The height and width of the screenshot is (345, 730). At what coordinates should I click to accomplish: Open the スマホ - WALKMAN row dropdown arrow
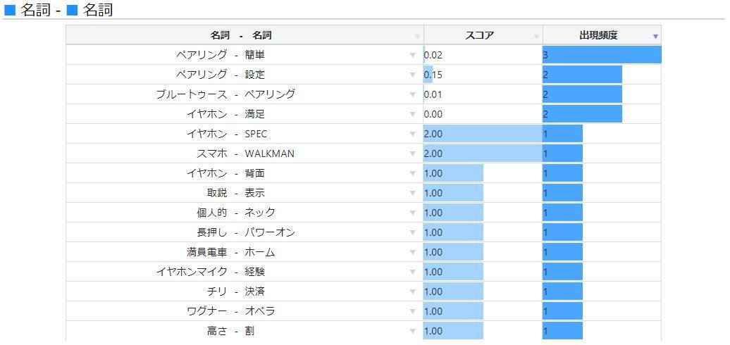tap(412, 154)
